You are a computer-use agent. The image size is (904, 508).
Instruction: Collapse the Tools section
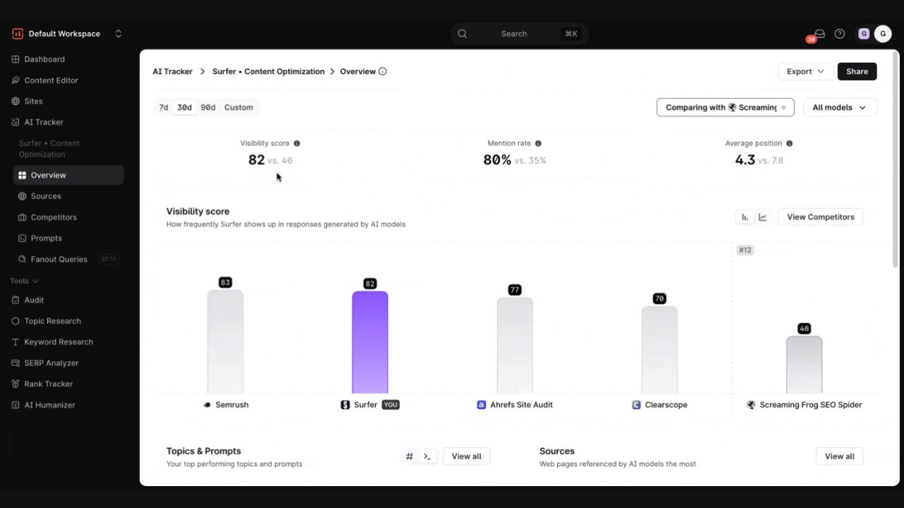click(x=25, y=281)
